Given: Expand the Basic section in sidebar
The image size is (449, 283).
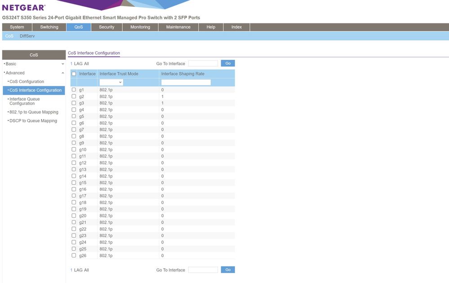Looking at the screenshot, I should [x=34, y=64].
